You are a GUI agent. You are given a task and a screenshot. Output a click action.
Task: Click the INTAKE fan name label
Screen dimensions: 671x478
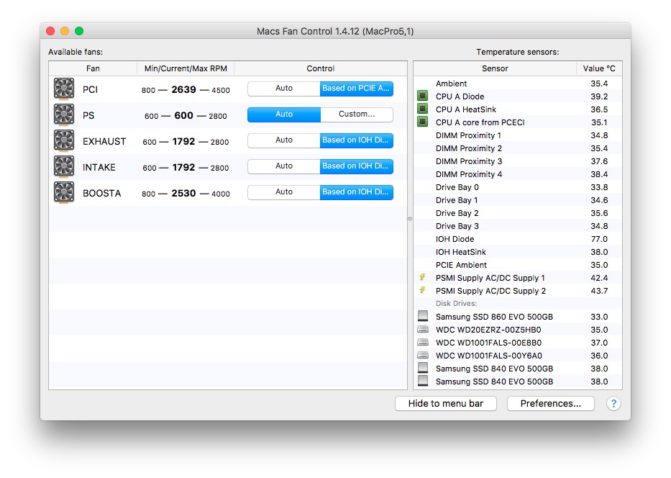pyautogui.click(x=99, y=168)
